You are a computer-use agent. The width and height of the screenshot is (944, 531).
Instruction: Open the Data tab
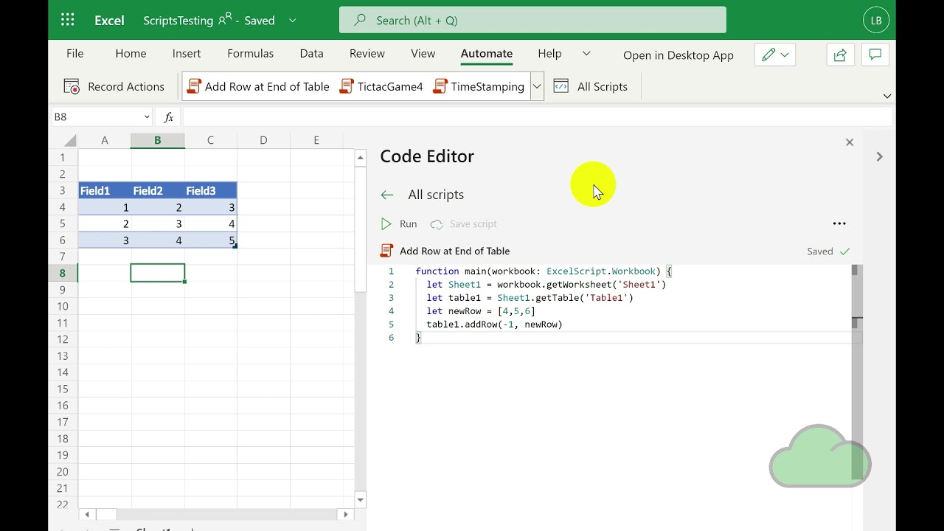[311, 54]
